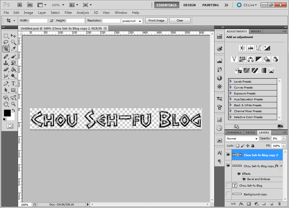Viewport: 289px width, 208px height.
Task: Open the Layer menu
Action: (42, 12)
